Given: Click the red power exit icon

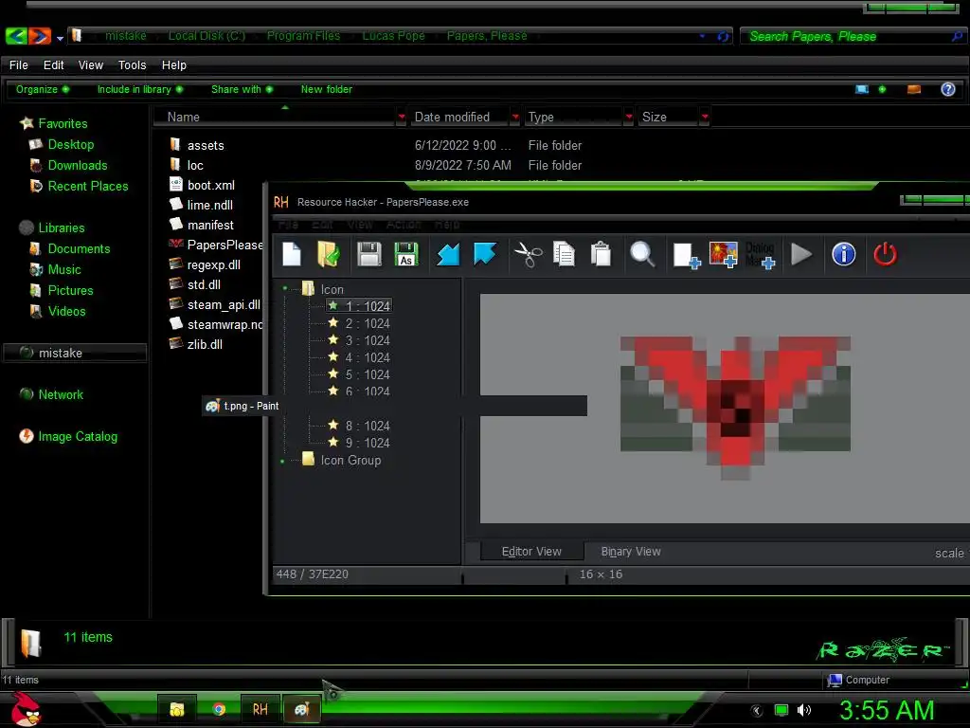Looking at the screenshot, I should tap(886, 254).
